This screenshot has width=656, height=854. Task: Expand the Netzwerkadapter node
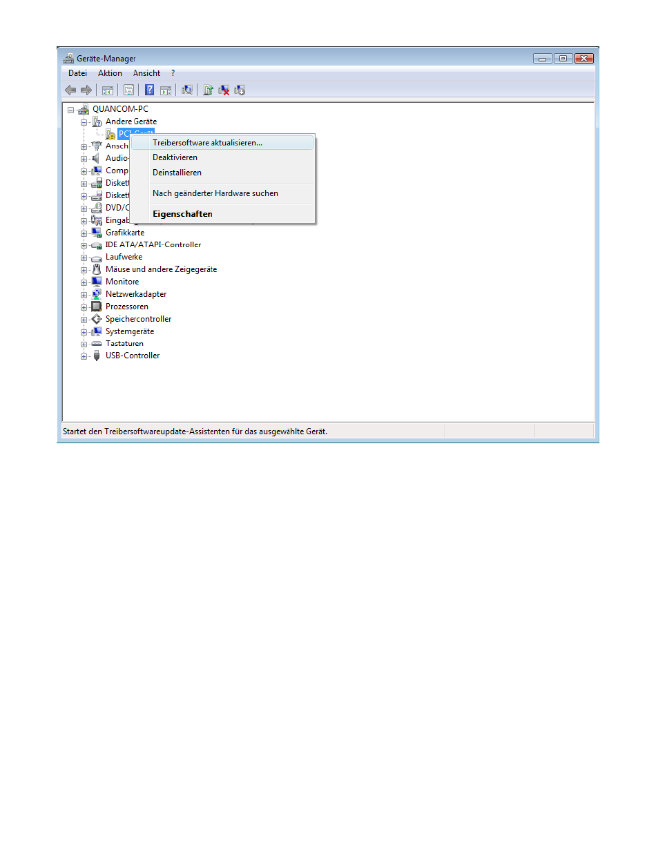(x=84, y=295)
